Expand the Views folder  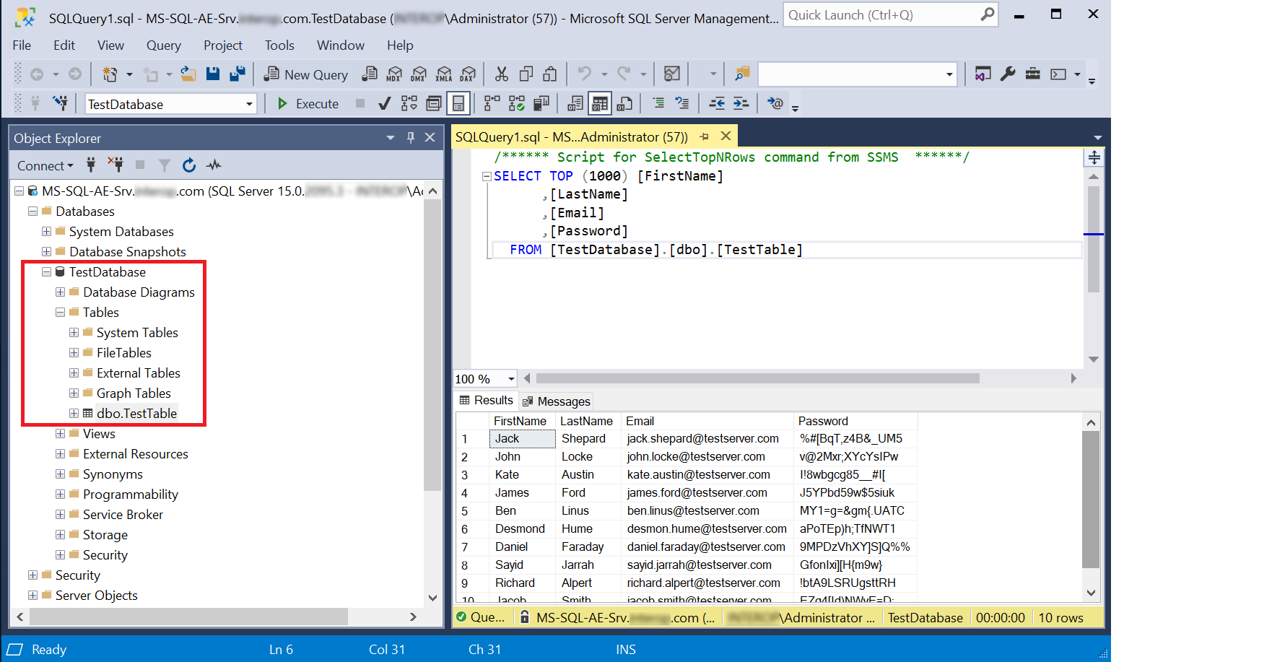click(x=60, y=434)
